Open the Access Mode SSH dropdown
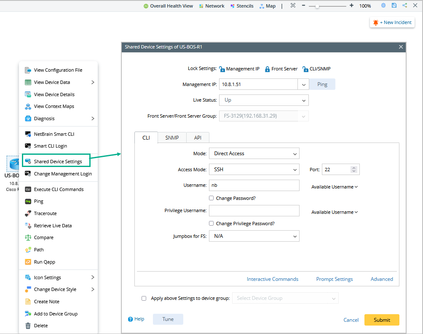The image size is (423, 334). [254, 170]
